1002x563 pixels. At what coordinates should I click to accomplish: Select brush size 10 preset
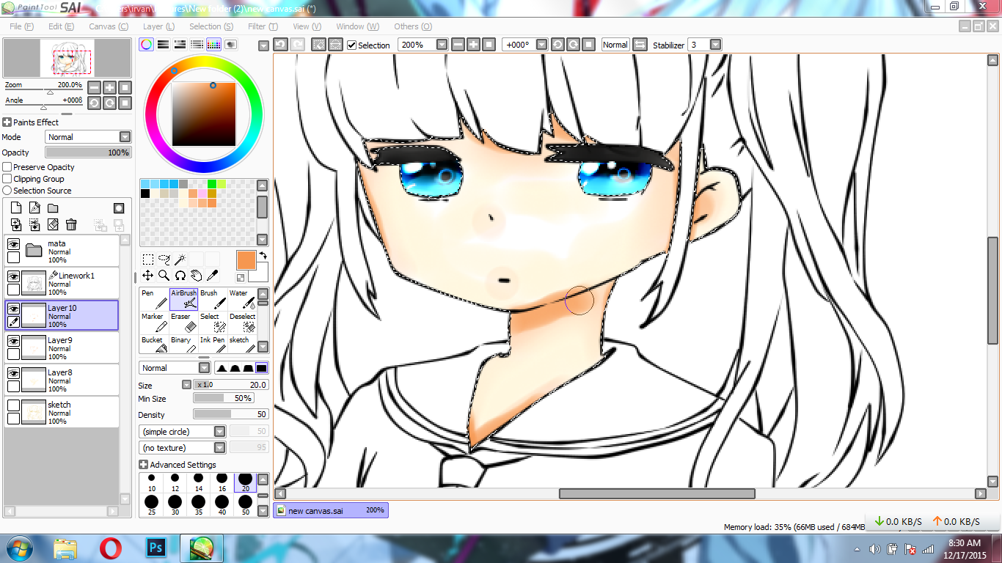pyautogui.click(x=152, y=482)
